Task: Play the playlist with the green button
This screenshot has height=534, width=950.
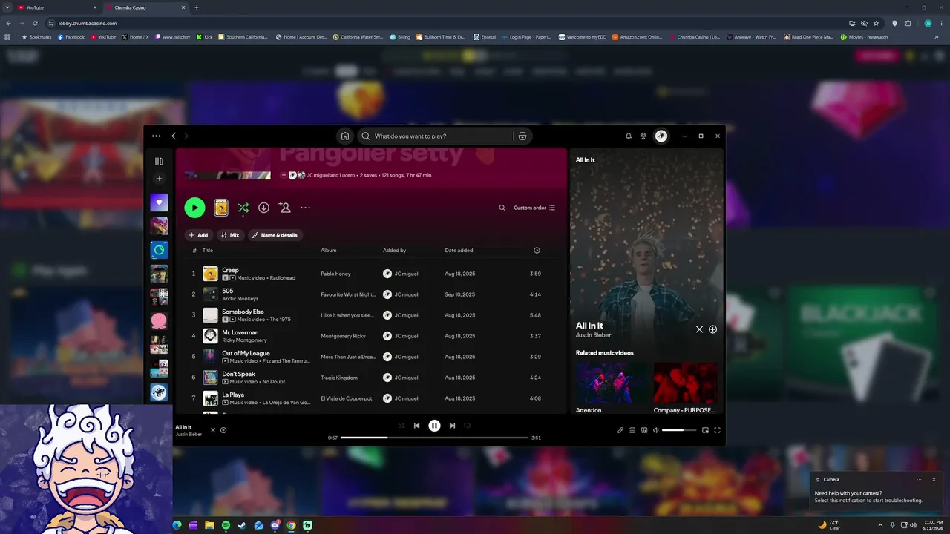Action: pyautogui.click(x=194, y=208)
